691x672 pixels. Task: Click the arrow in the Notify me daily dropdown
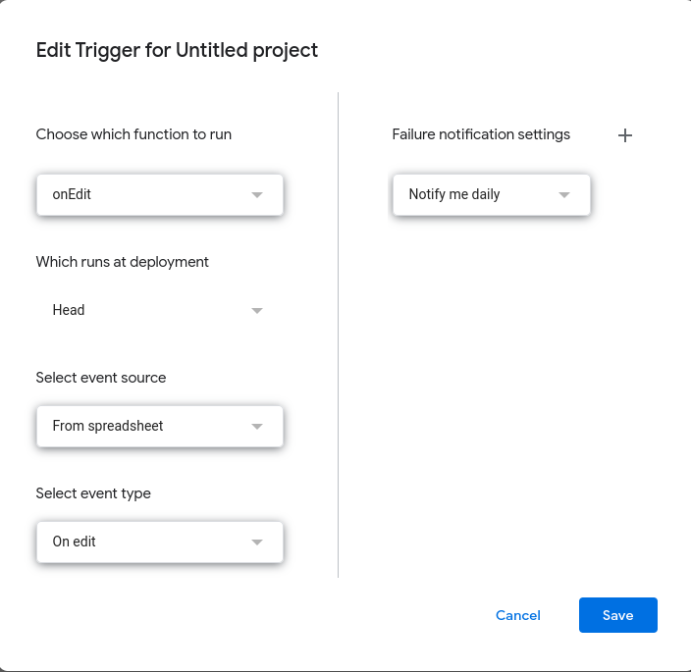click(x=564, y=194)
